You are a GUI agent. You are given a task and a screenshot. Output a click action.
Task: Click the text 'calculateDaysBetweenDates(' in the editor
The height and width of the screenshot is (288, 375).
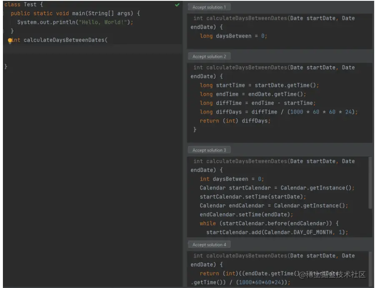click(x=65, y=40)
